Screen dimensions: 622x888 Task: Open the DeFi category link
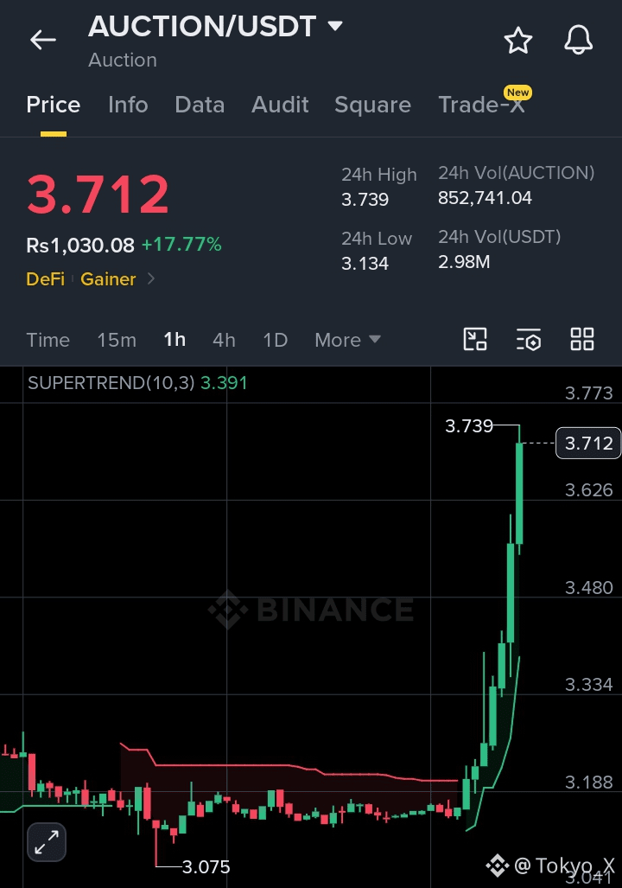coord(45,278)
